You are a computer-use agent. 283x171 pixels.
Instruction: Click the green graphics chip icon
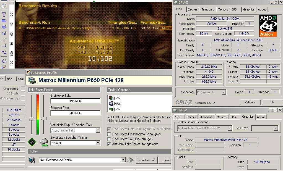point(32,142)
